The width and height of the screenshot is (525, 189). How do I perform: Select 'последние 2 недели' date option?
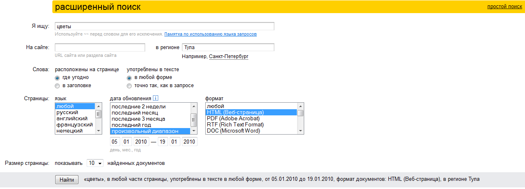150,106
